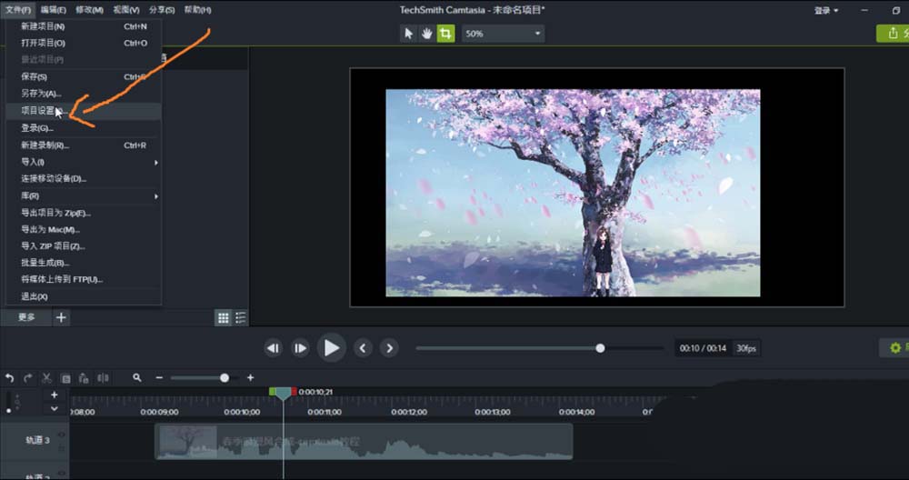Click the timeline zoom out minus
The image size is (909, 480).
click(159, 377)
